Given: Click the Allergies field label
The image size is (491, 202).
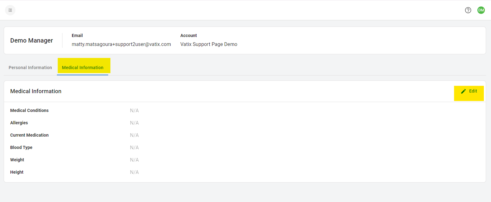Looking at the screenshot, I should pos(19,123).
